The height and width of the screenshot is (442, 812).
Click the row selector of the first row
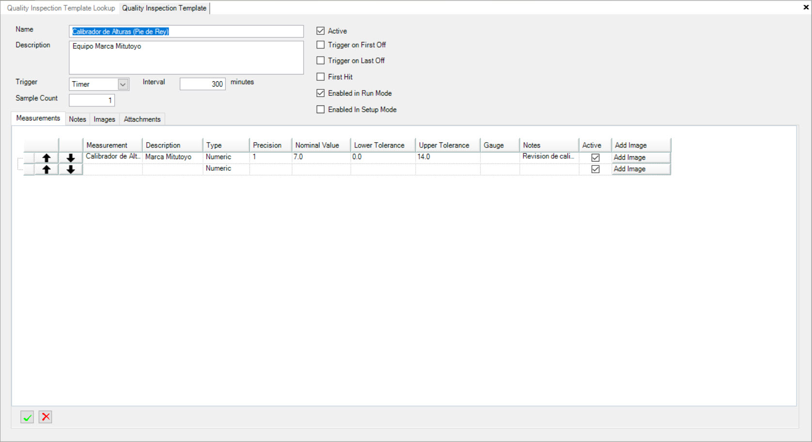[29, 158]
